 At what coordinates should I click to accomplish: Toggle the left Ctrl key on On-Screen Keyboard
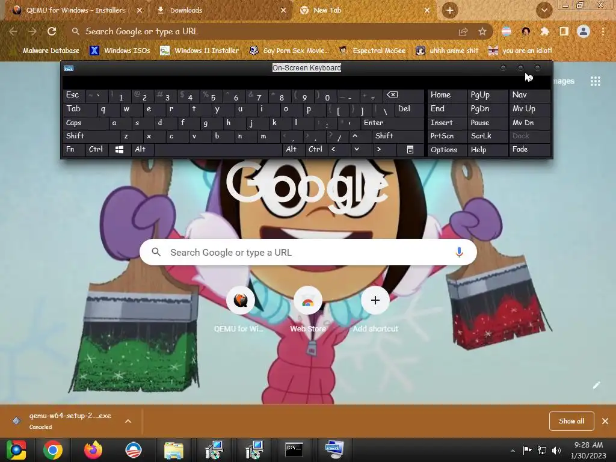click(97, 149)
